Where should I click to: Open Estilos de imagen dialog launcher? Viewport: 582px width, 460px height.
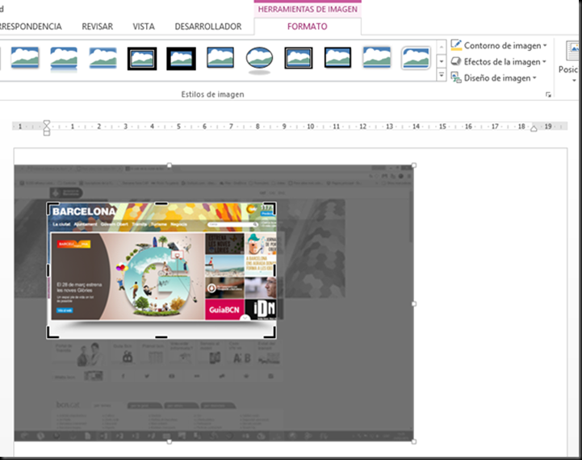pos(548,94)
